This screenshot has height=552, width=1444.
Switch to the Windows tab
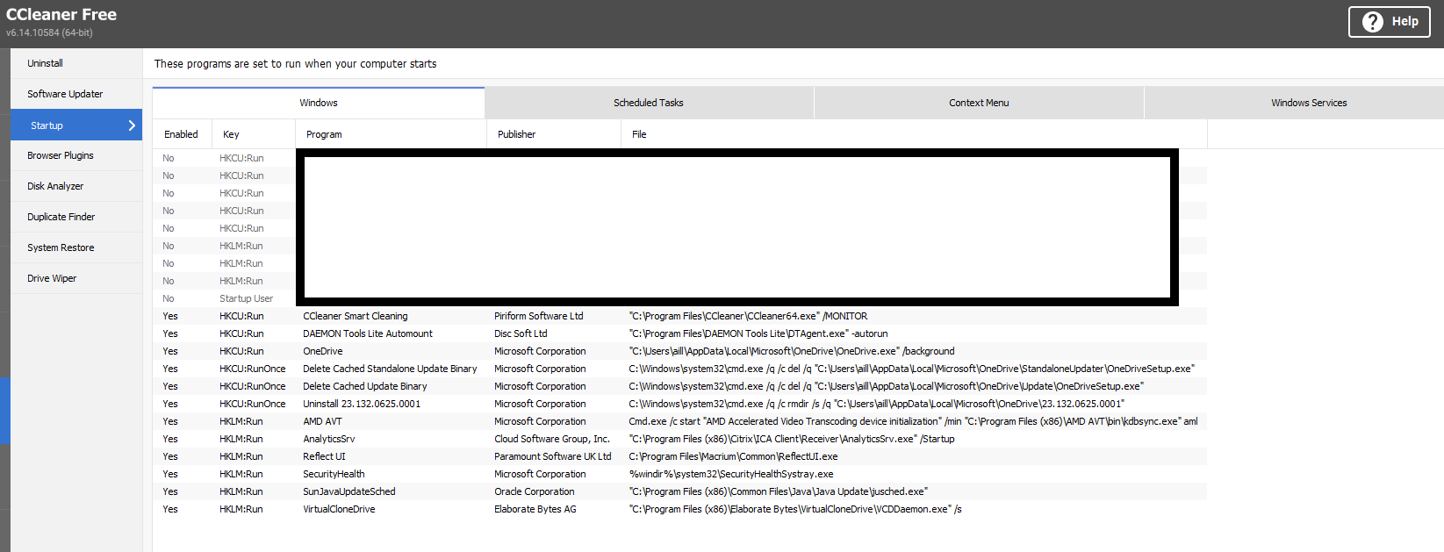click(x=319, y=103)
